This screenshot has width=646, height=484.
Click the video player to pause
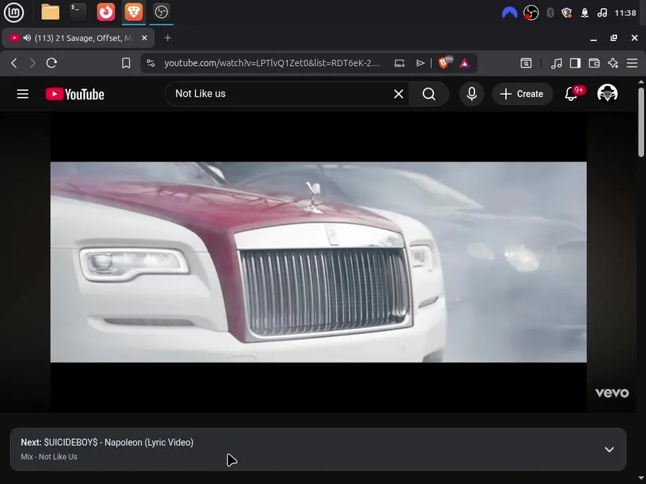point(318,261)
